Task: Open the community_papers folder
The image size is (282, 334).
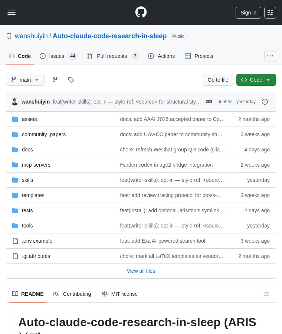Action: [x=44, y=134]
